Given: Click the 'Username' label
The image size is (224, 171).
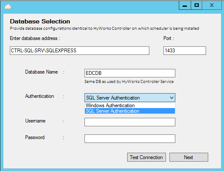Looking at the screenshot, I should pos(35,121).
